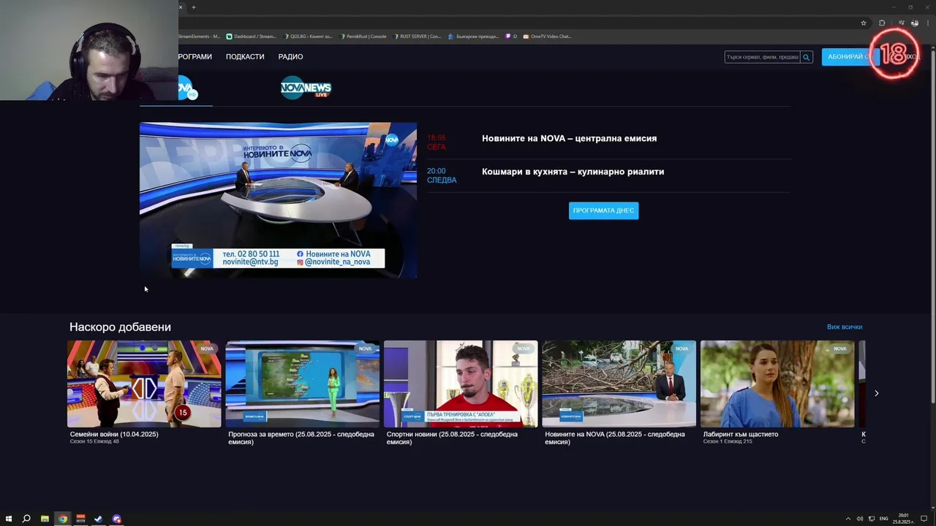Click the Прогноза за времето (25.08.2025) title text

click(x=301, y=438)
